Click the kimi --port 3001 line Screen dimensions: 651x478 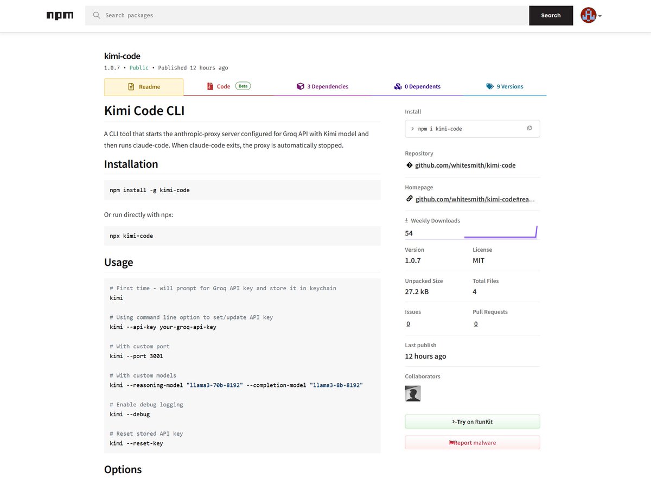[136, 356]
